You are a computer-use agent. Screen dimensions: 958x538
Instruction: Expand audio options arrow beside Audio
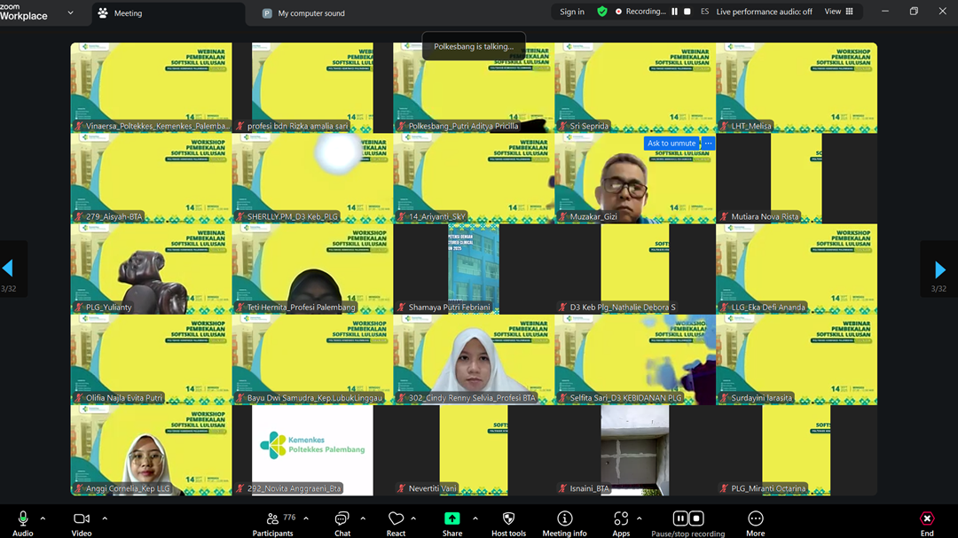pyautogui.click(x=45, y=519)
